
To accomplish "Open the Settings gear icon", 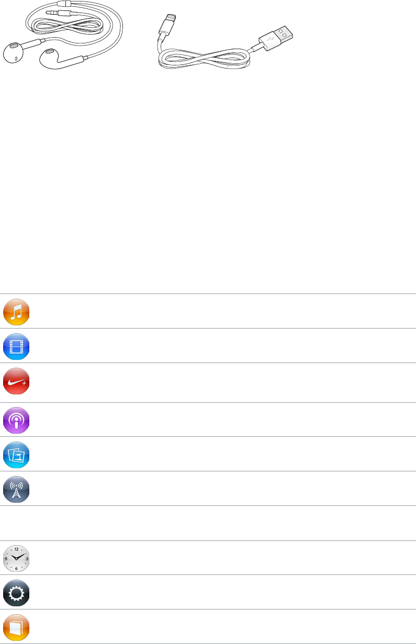I will pos(16,593).
